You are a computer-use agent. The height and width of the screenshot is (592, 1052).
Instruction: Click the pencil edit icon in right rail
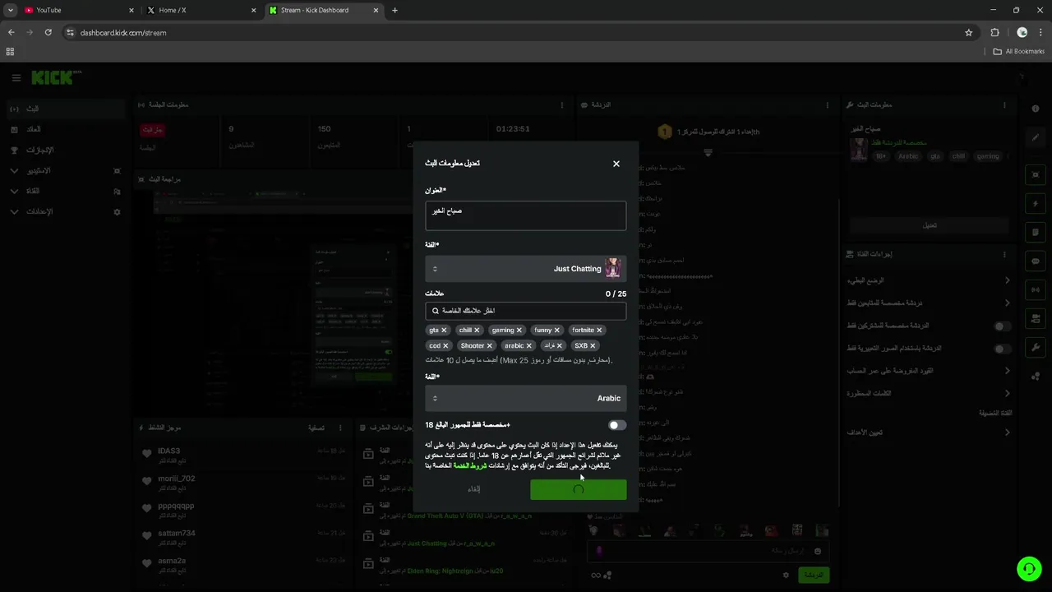(1035, 137)
